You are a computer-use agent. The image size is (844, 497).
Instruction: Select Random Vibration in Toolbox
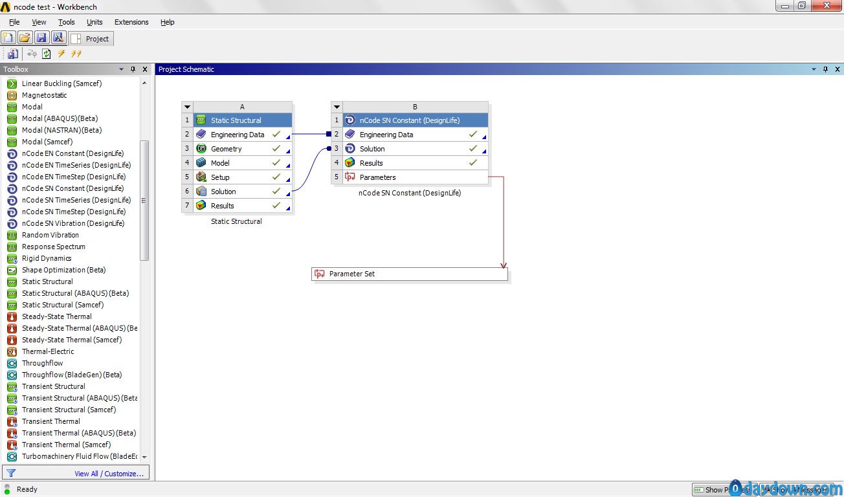tap(50, 235)
